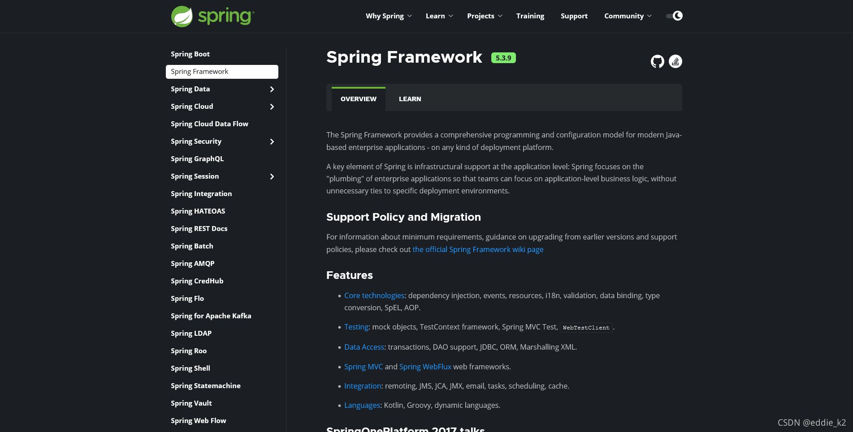Viewport: 853px width, 432px height.
Task: Select Spring Session label in sidebar
Action: coord(195,176)
